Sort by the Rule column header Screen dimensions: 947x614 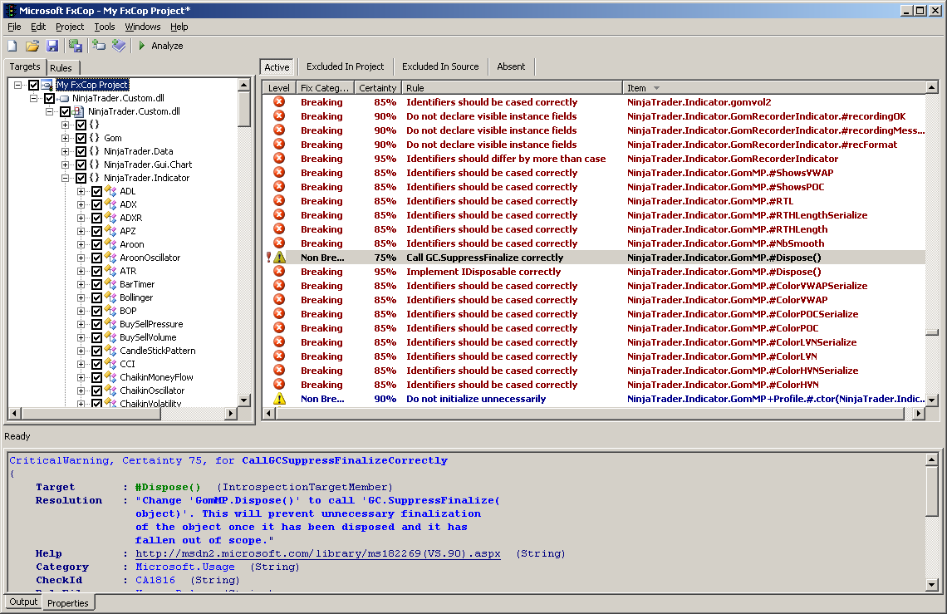click(512, 87)
